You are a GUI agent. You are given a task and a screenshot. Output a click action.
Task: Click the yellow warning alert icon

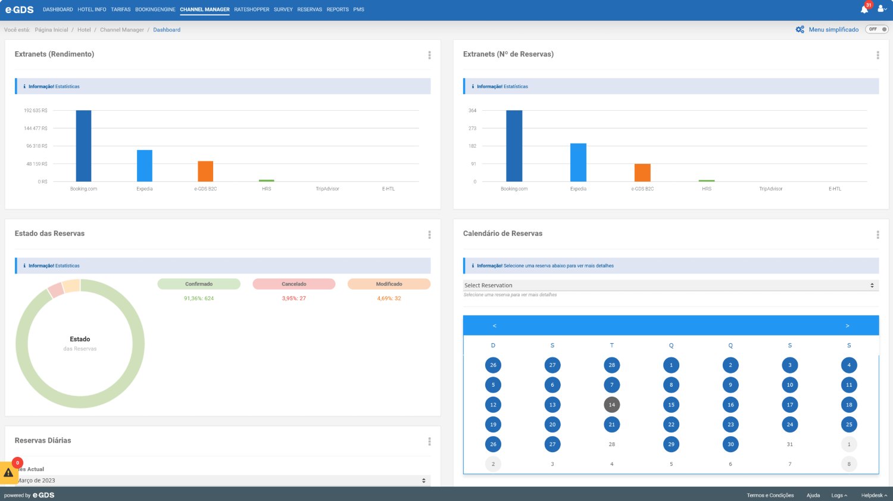[x=8, y=472]
